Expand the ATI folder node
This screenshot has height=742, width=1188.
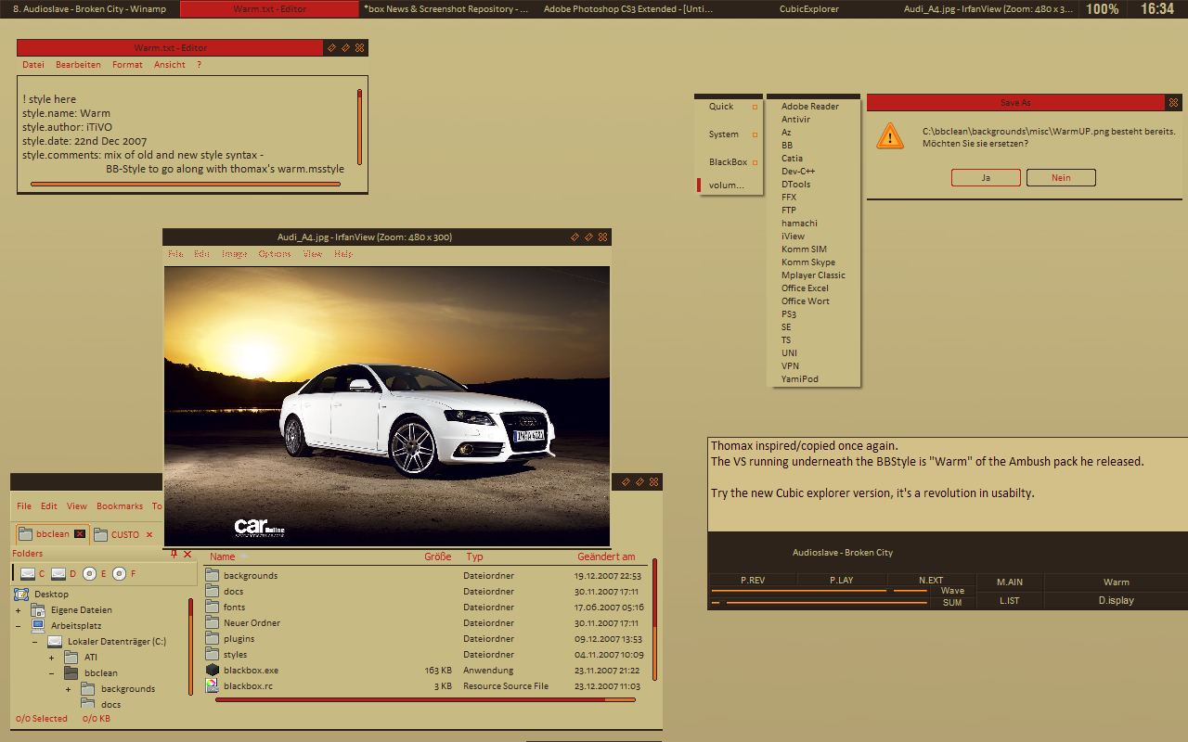[x=51, y=658]
